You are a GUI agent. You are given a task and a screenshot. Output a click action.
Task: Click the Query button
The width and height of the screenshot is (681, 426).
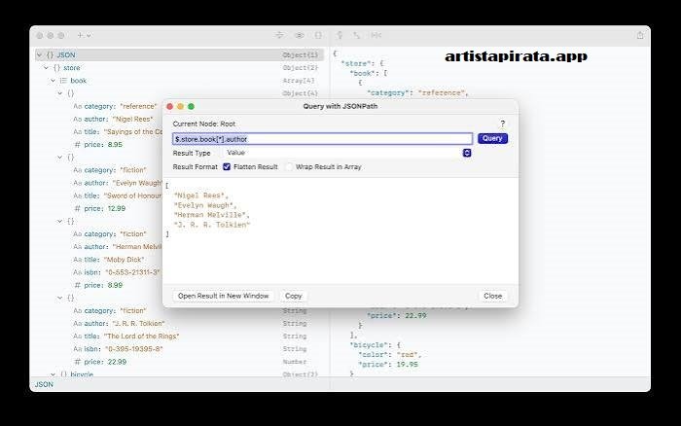coord(492,138)
